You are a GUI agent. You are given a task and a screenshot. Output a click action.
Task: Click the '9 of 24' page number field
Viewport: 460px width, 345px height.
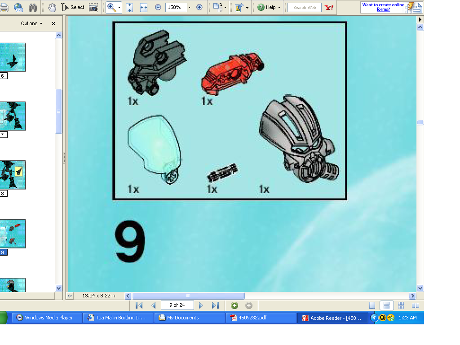tap(177, 305)
